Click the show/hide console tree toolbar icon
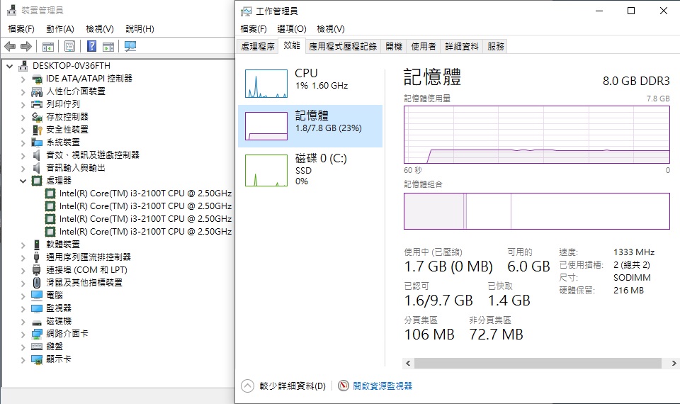 pos(48,47)
